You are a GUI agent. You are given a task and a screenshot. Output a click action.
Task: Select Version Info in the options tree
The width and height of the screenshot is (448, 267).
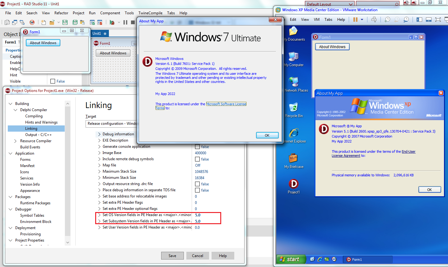(30, 184)
